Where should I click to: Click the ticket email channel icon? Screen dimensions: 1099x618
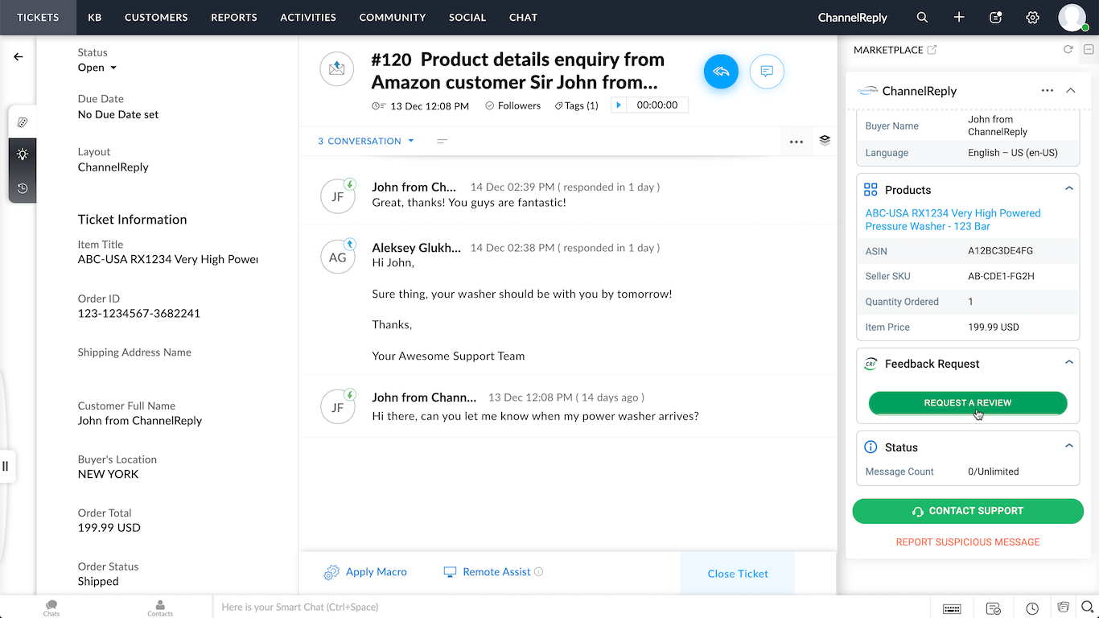click(336, 69)
